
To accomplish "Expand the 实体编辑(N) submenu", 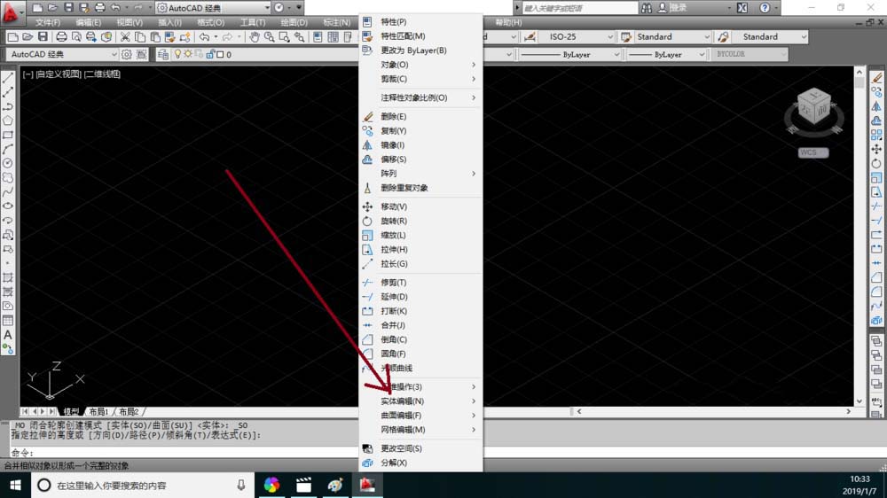I will [420, 401].
